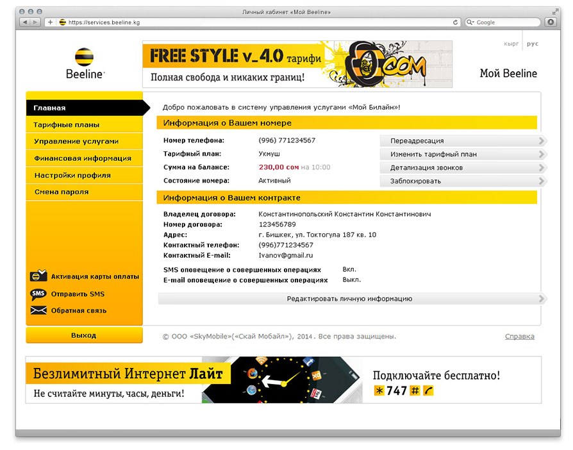Screen dimensions: 573x450
Task: Click the Безлимитный Интернет Лайт banner
Action: coord(283,380)
